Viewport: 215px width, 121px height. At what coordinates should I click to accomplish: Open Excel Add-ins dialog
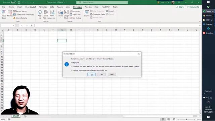(46, 14)
